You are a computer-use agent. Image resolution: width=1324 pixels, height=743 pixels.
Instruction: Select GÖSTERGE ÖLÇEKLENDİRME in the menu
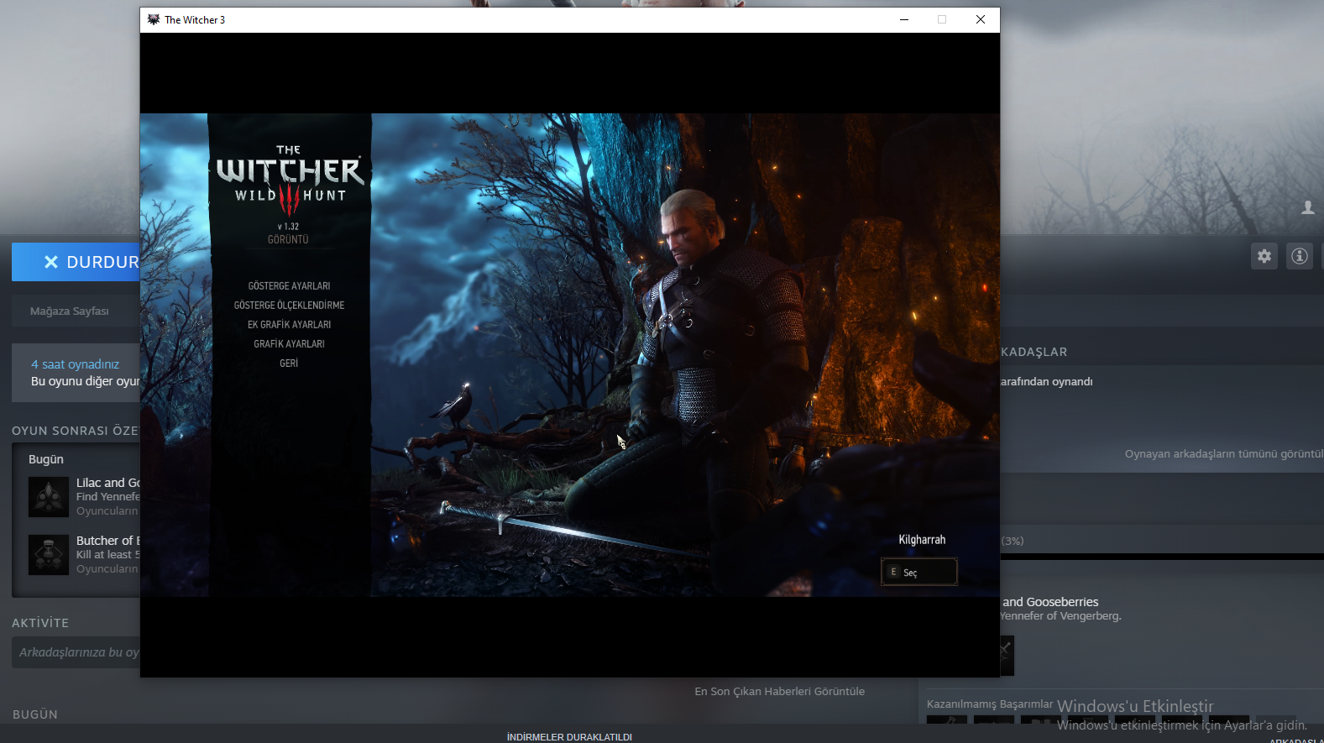[x=289, y=306]
